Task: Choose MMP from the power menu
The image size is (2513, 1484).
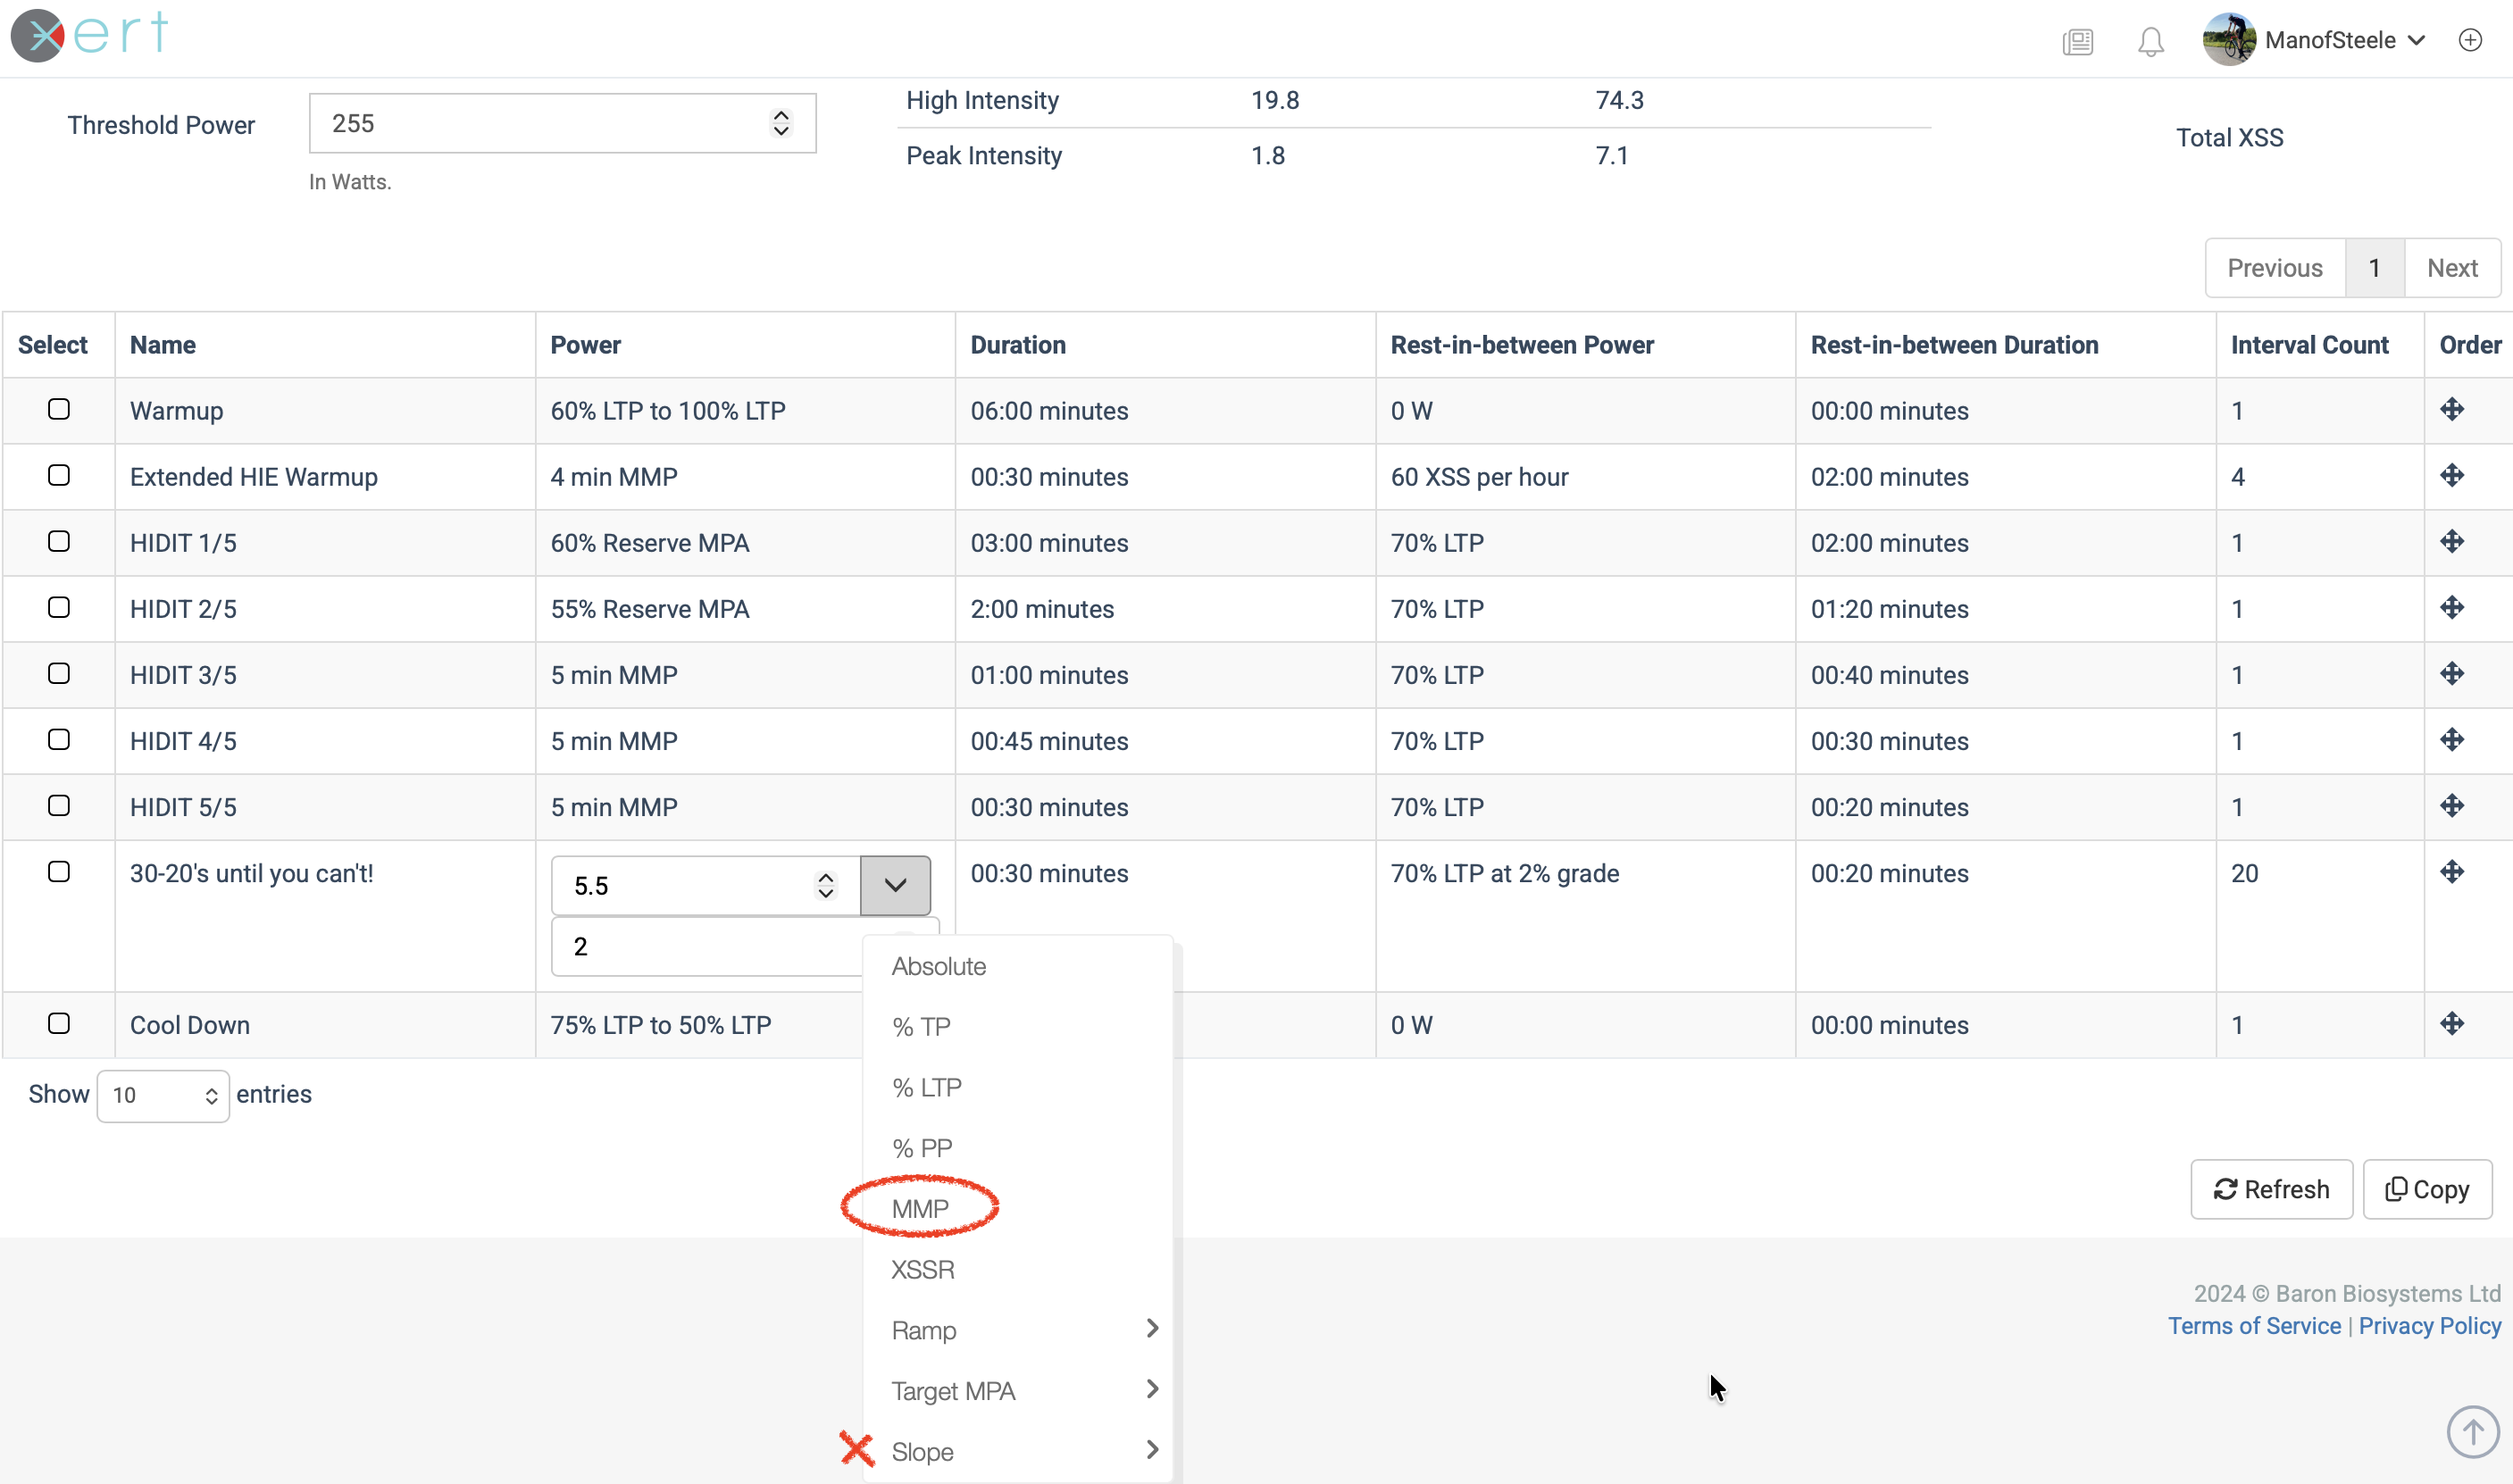Action: (x=920, y=1209)
